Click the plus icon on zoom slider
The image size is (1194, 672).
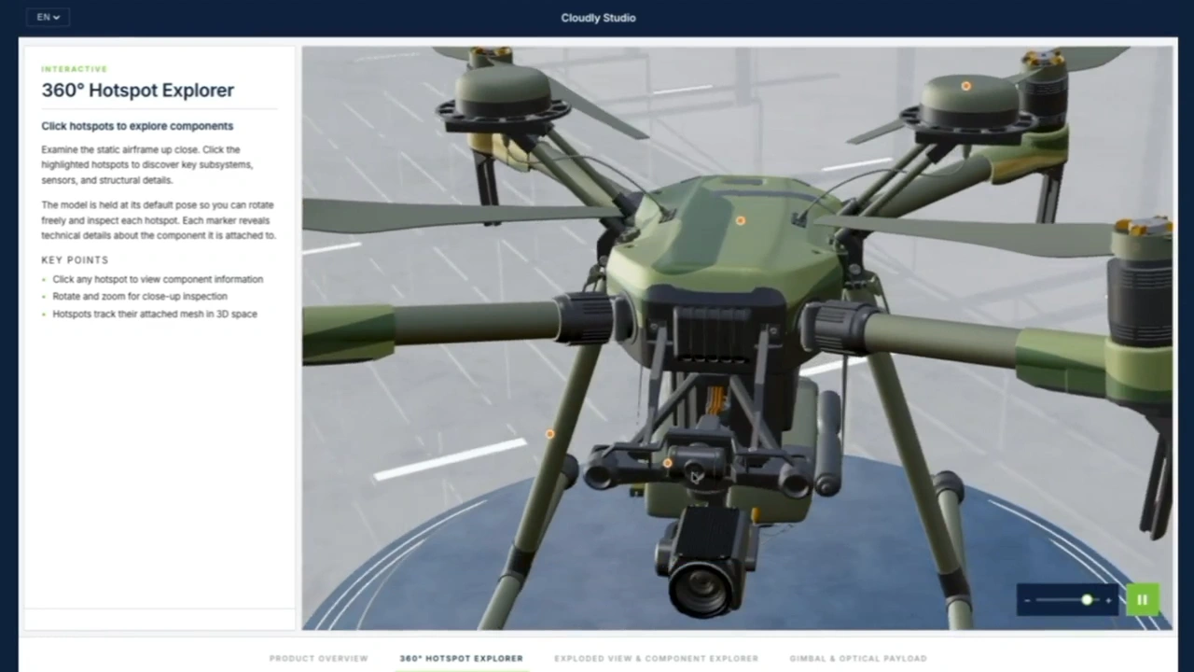coord(1108,600)
